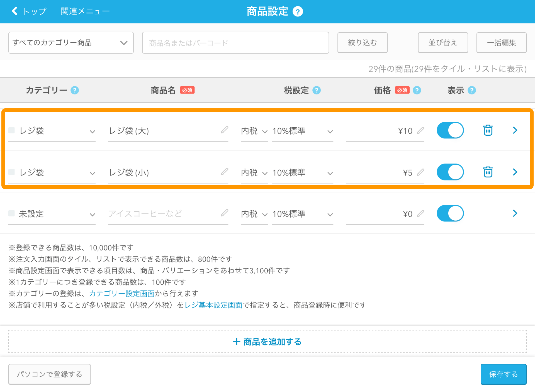This screenshot has height=390, width=535.
Task: Open the 税設定 column help icon
Action: click(x=317, y=90)
